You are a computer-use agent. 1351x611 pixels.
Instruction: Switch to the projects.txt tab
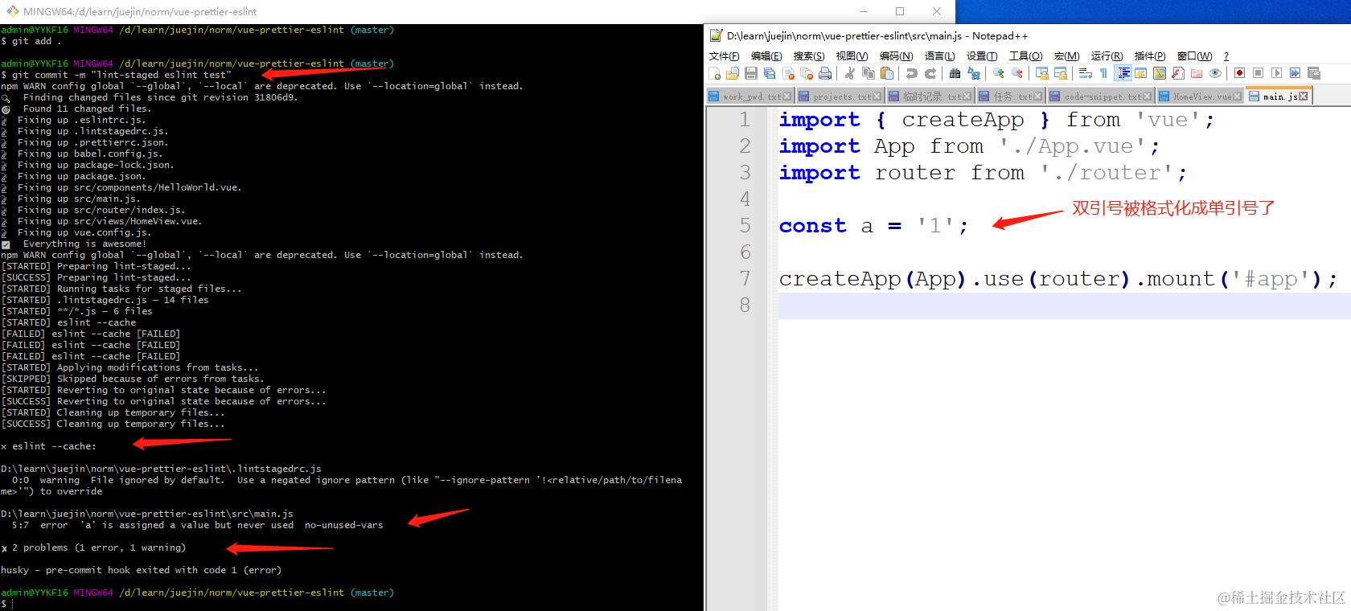840,96
